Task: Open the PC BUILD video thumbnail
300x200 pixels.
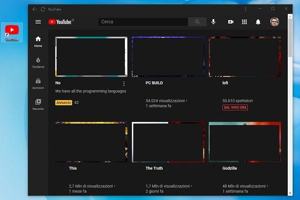Action: 168,57
